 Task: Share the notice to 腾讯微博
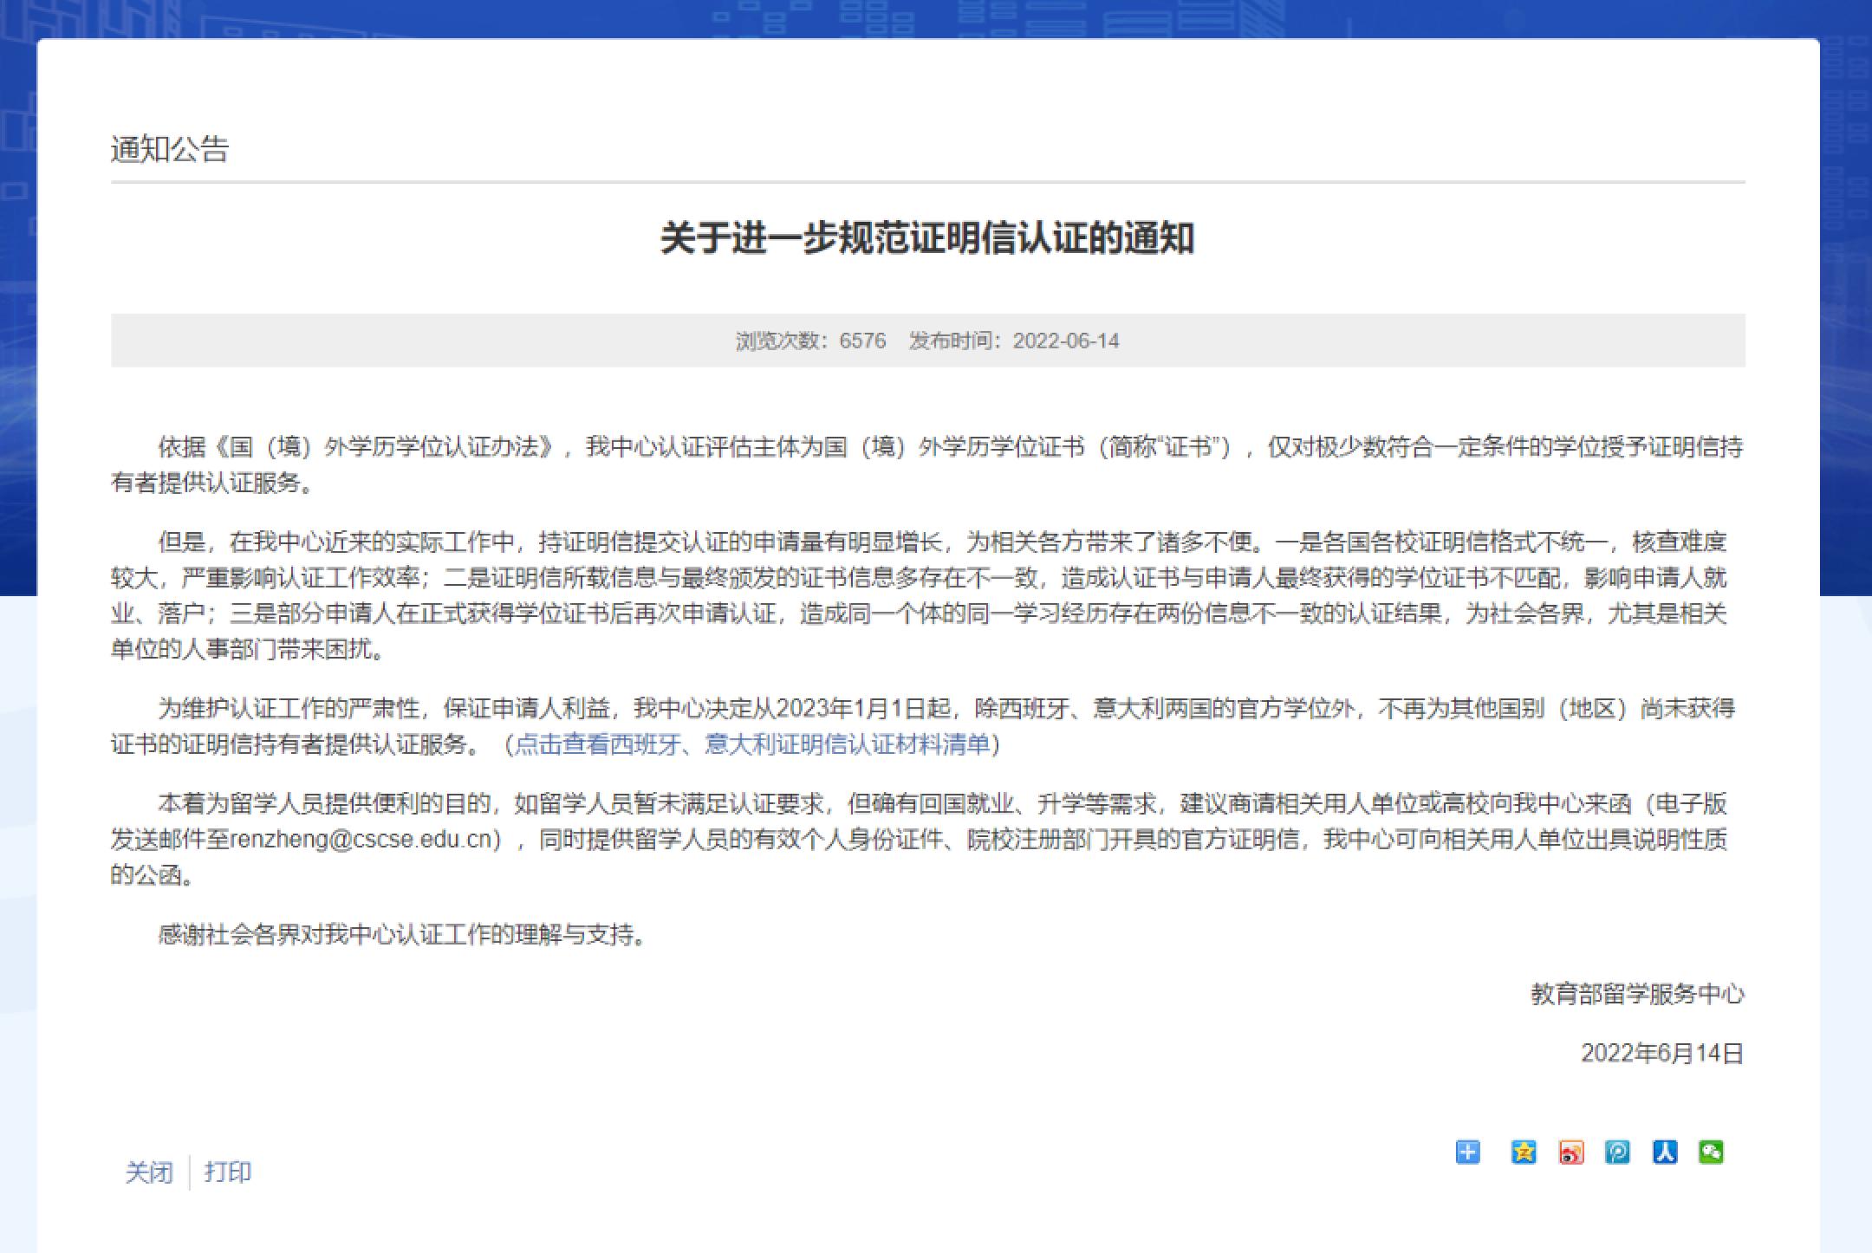pos(1616,1152)
